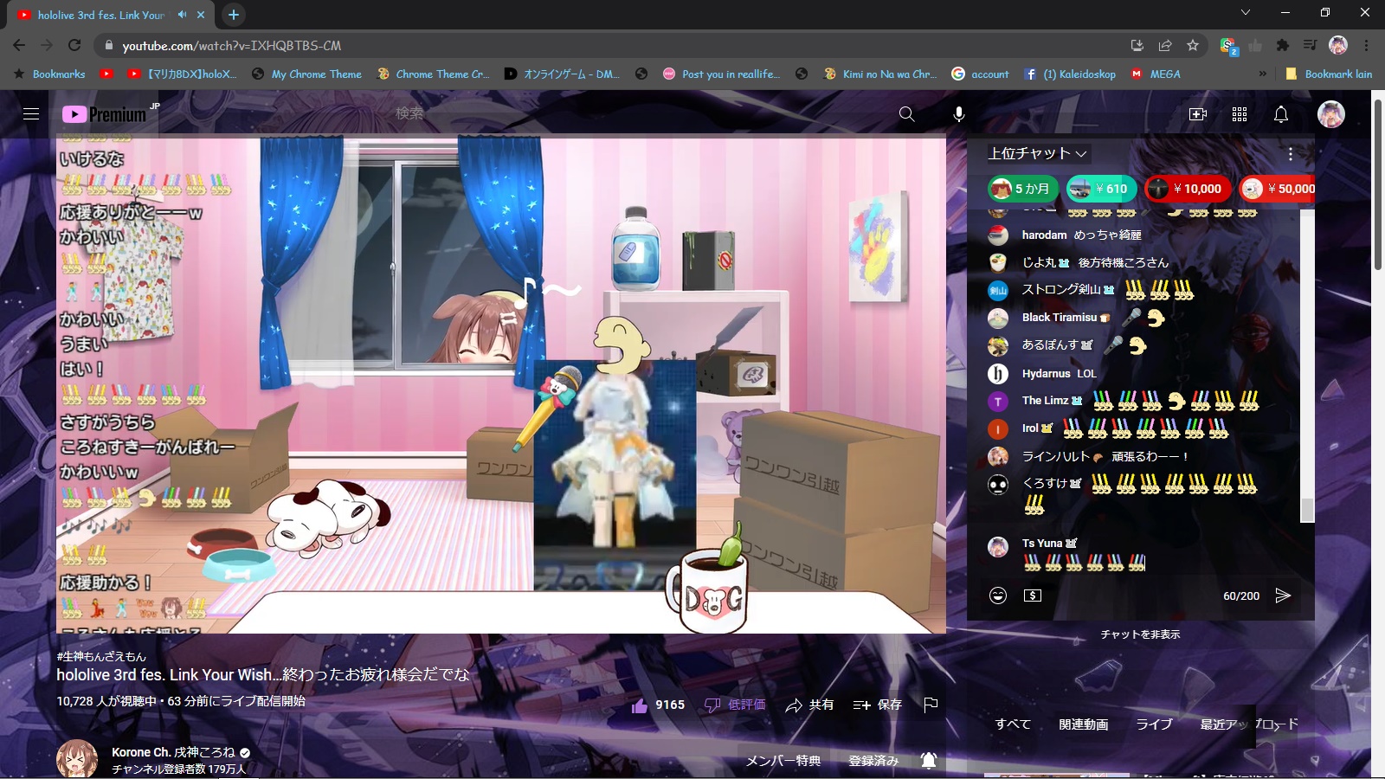Screen dimensions: 1385x779
Task: Bookmark this page with star icon
Action: pyautogui.click(x=1193, y=45)
